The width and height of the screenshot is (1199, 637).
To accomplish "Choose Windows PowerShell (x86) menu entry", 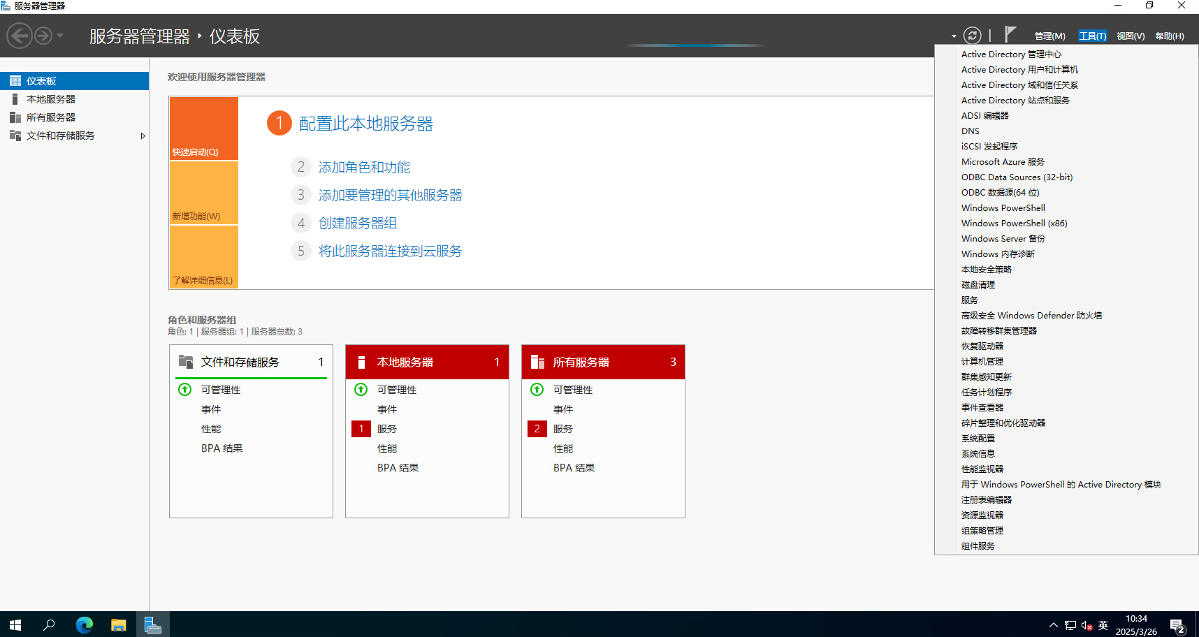I will (1014, 224).
